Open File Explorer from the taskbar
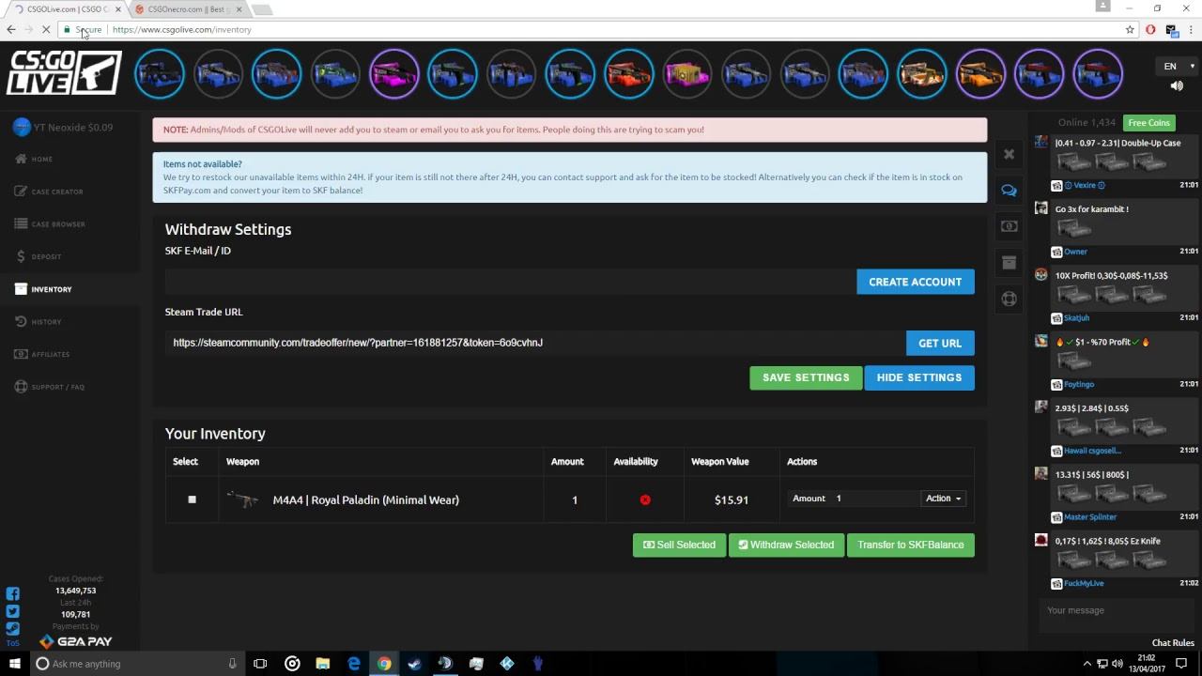 (x=323, y=664)
